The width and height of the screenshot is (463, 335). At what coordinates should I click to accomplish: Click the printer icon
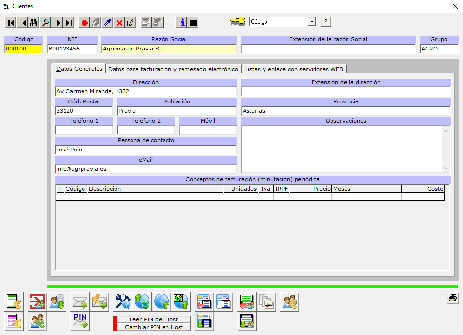(x=453, y=299)
